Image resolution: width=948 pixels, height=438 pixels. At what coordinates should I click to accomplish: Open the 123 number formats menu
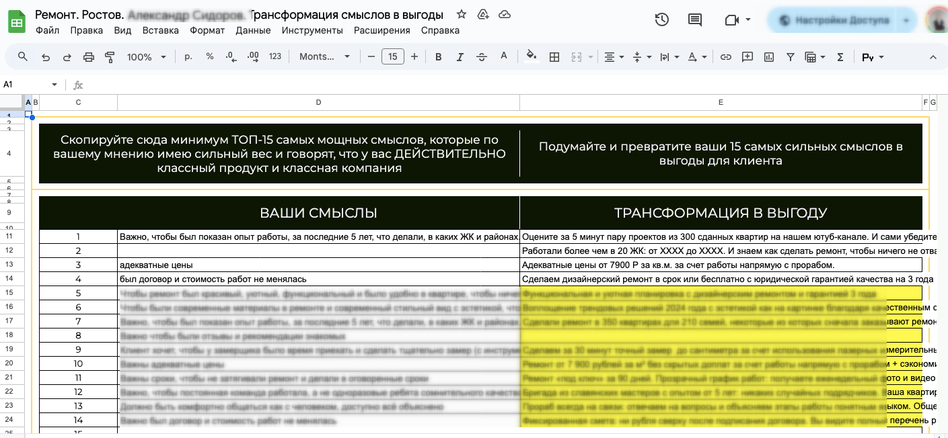click(275, 57)
